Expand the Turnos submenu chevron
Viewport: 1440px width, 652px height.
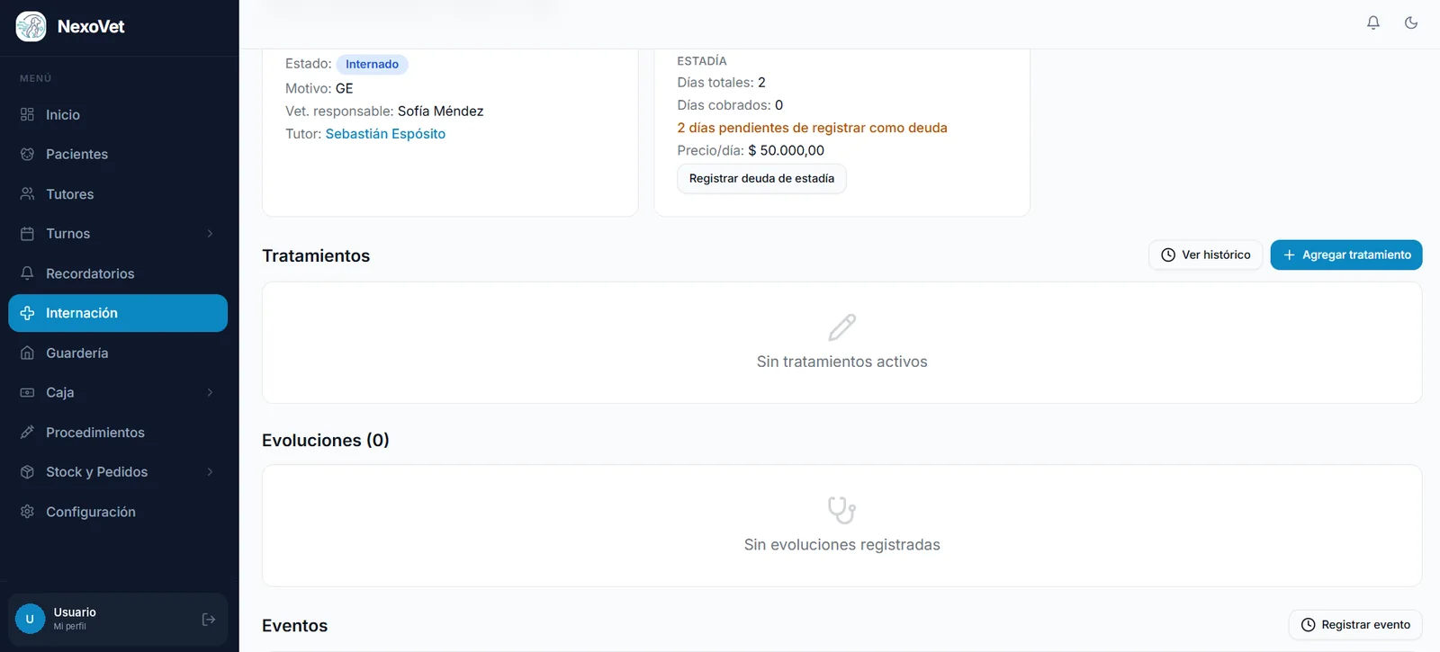pos(210,233)
